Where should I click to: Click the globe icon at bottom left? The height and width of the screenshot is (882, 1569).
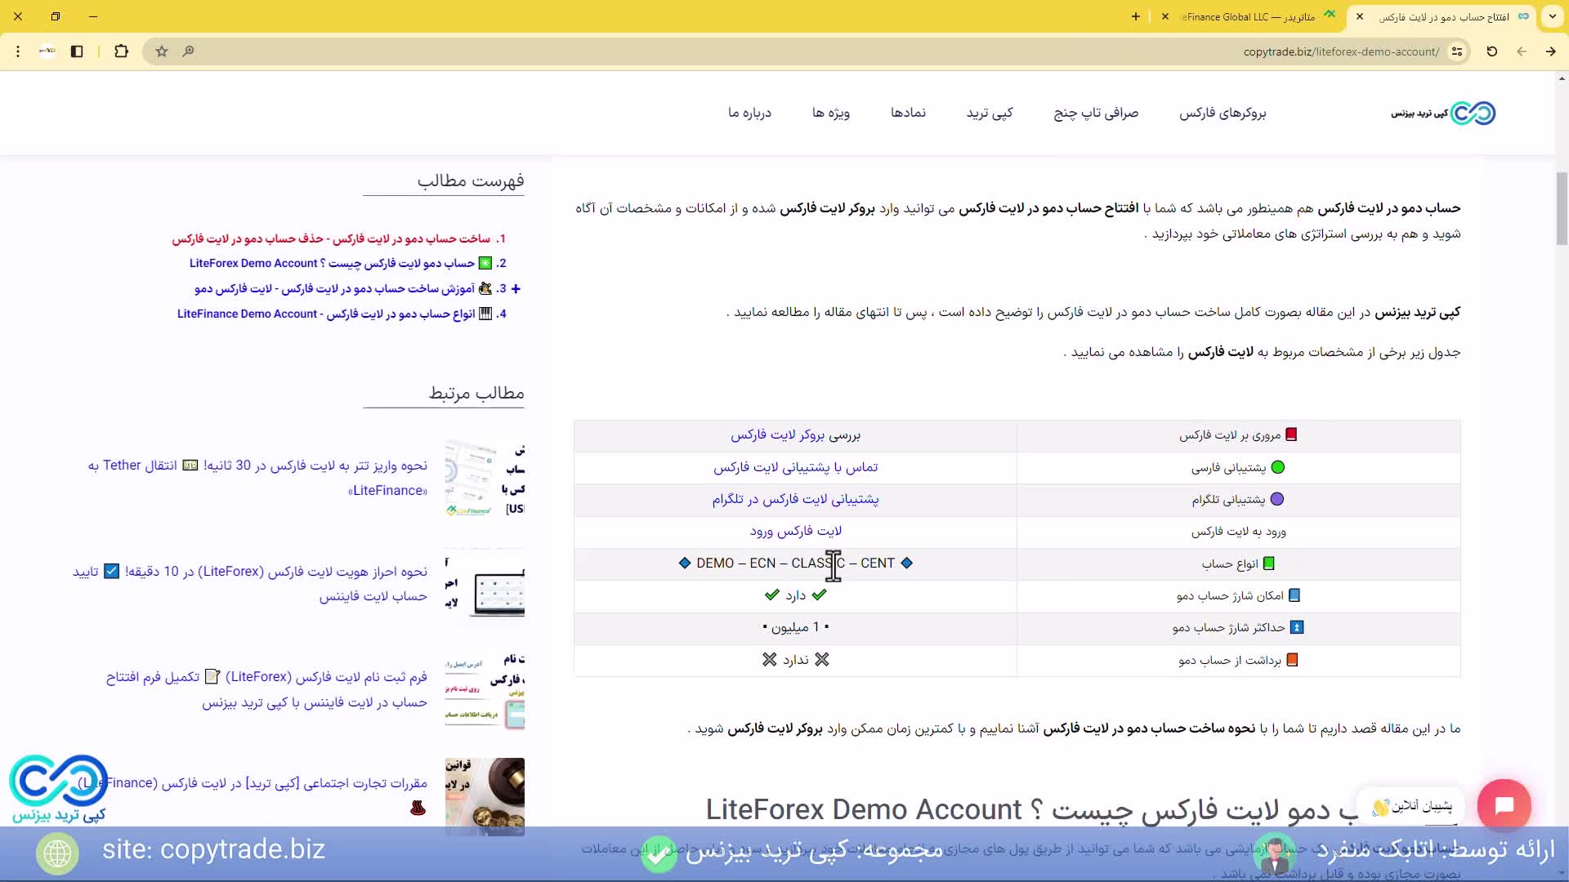(56, 853)
